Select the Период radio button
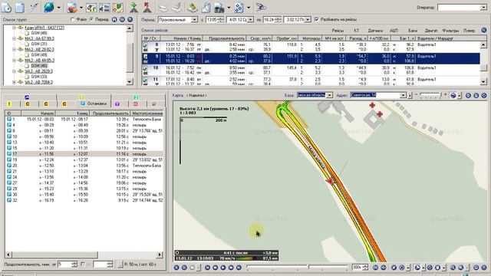This screenshot has height=276, width=491. [91, 19]
